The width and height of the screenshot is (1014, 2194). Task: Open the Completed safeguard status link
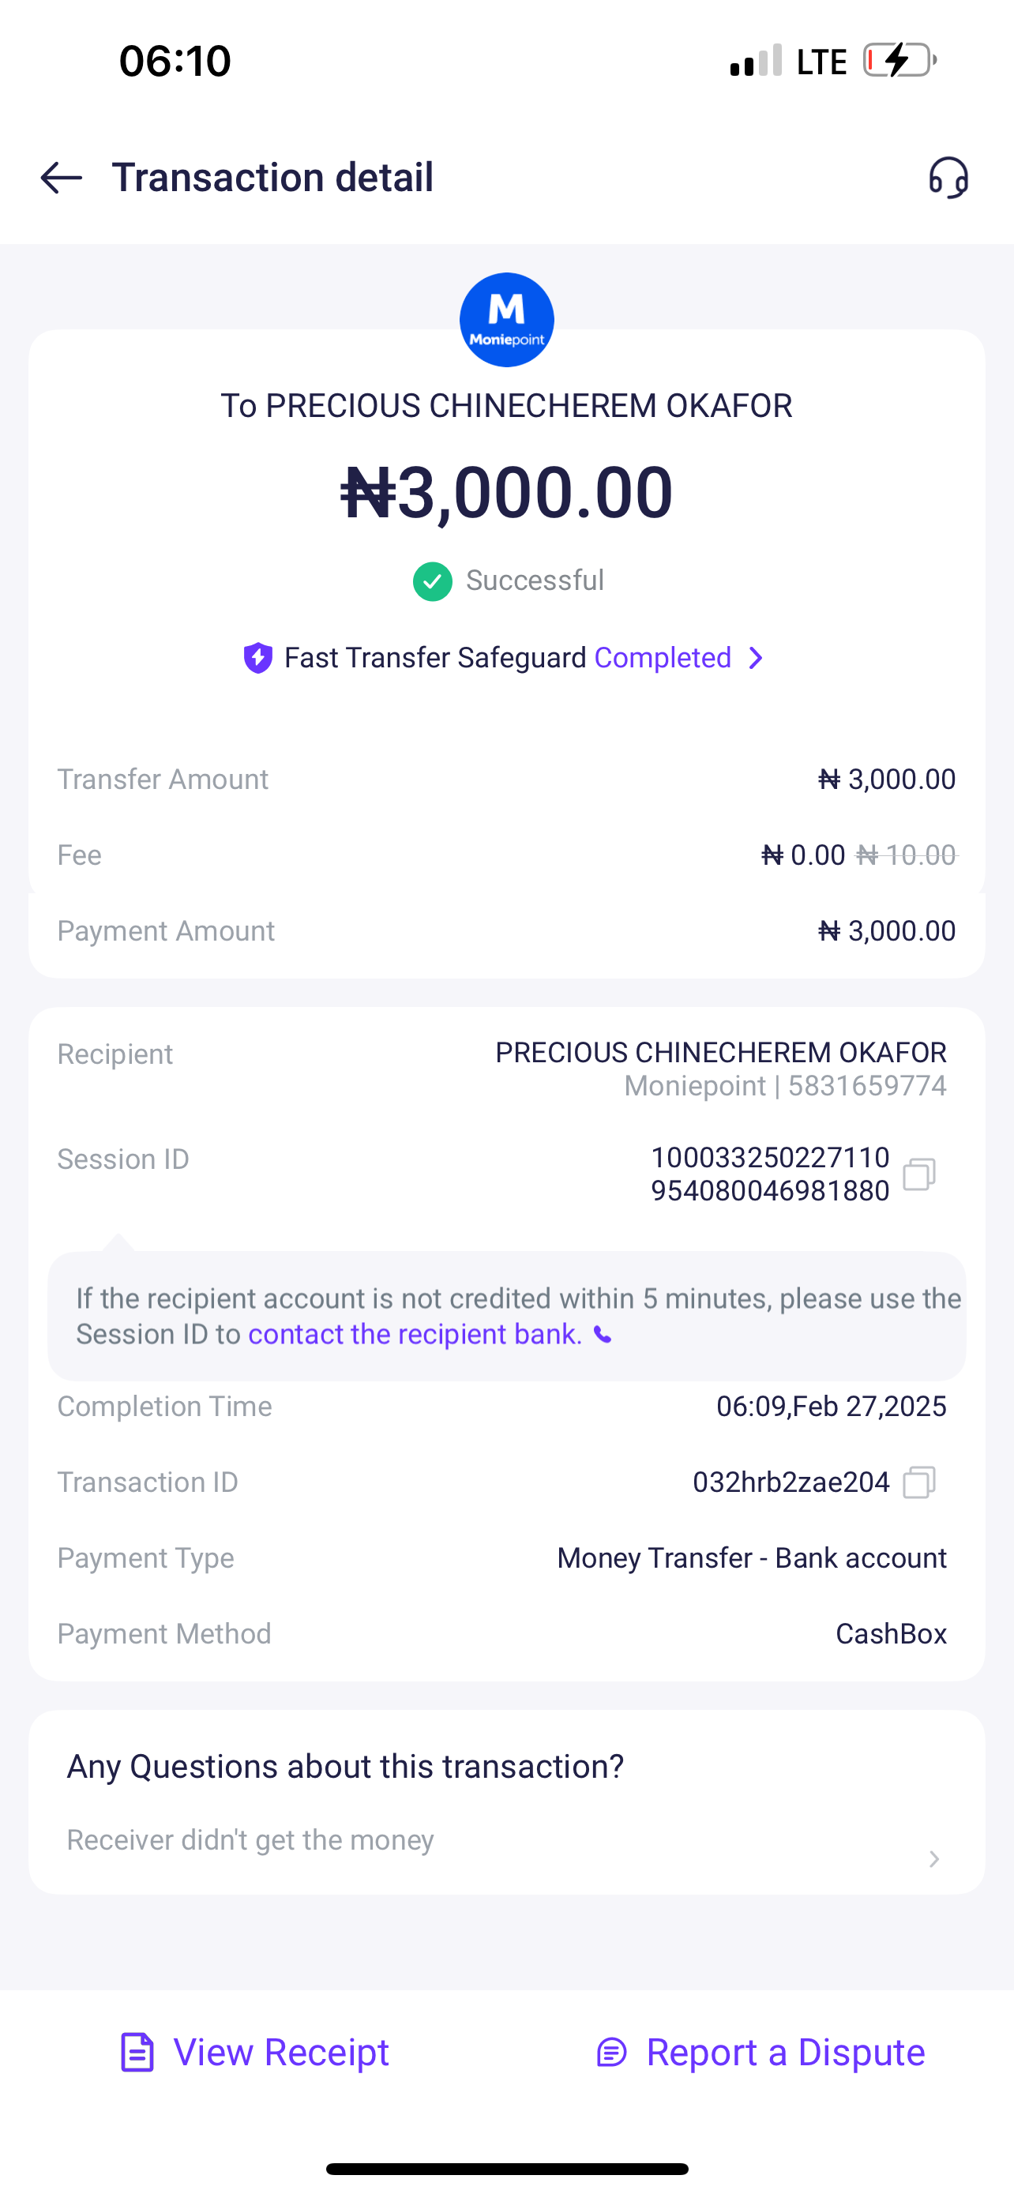pyautogui.click(x=663, y=659)
